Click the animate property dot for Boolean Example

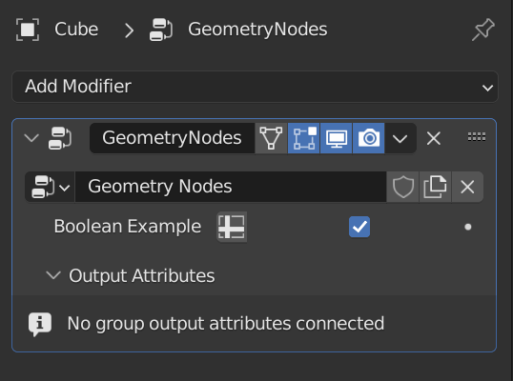(x=468, y=227)
